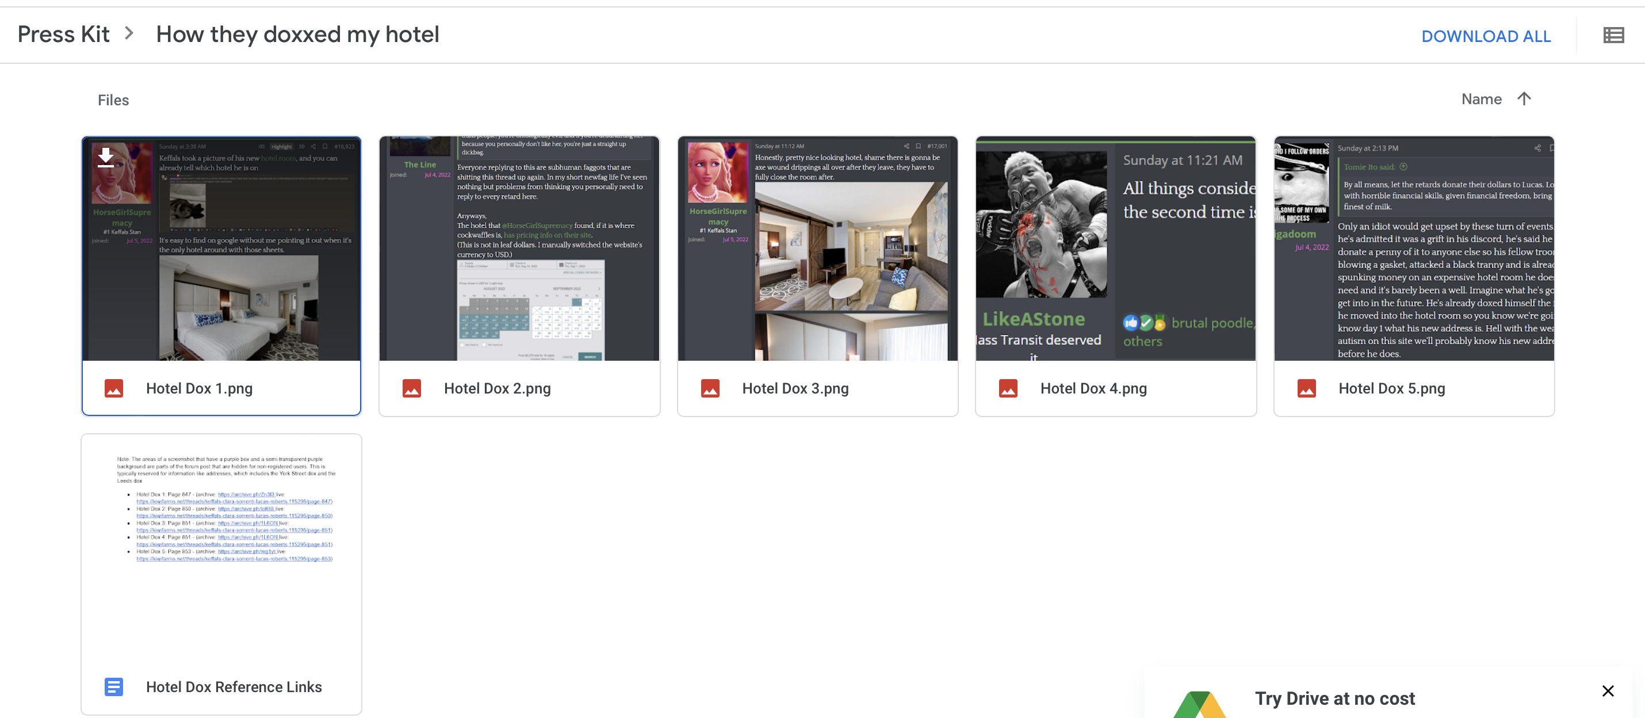This screenshot has height=718, width=1645.
Task: Reverse sort direction with the arrow
Action: 1524,98
